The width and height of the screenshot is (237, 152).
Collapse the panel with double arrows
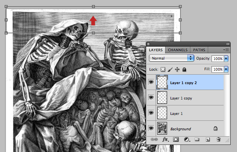pos(228,44)
